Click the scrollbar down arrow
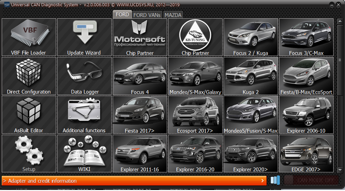Image resolution: width=345 pixels, height=191 pixels. click(340, 170)
